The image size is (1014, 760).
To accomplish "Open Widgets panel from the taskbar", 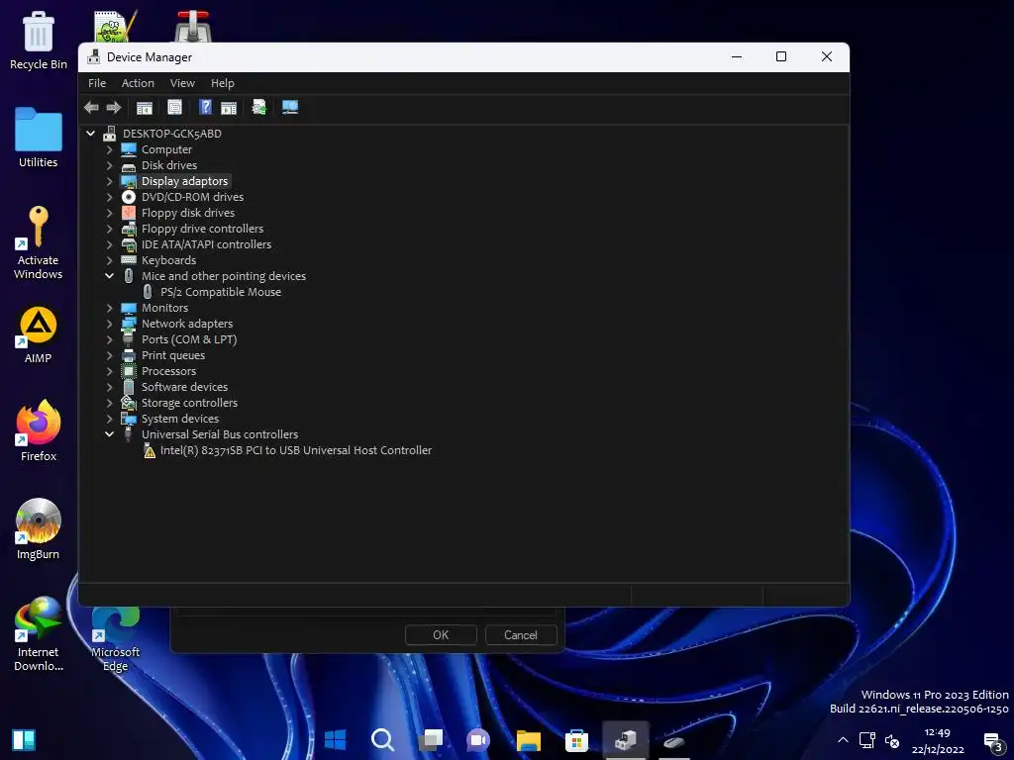I will [x=24, y=740].
